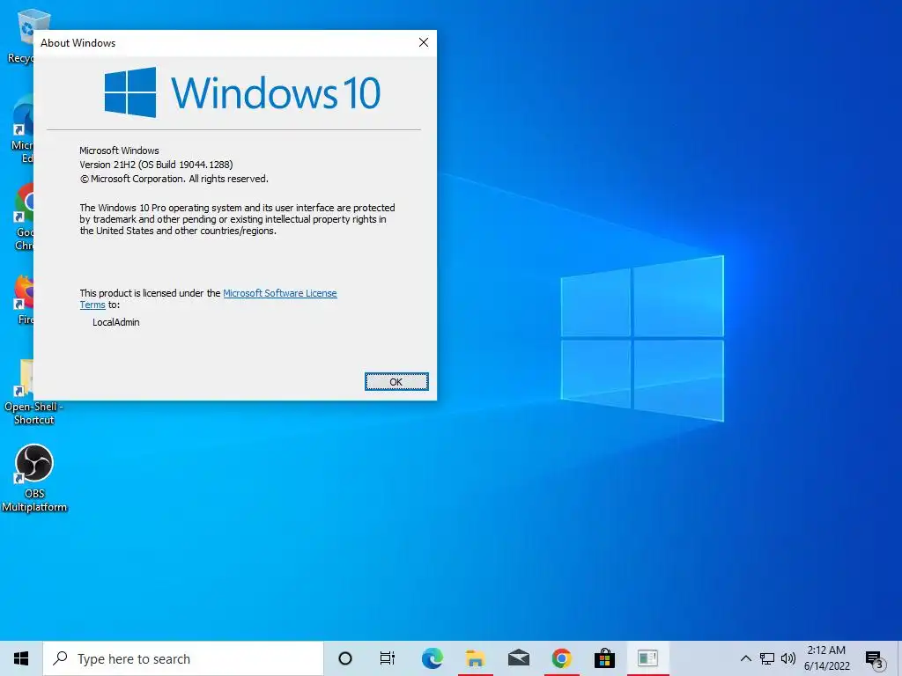Select Google Chrome desktop shortcut
The image size is (902, 676).
[x=24, y=217]
